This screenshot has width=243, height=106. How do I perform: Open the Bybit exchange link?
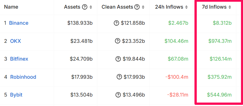point(16,95)
